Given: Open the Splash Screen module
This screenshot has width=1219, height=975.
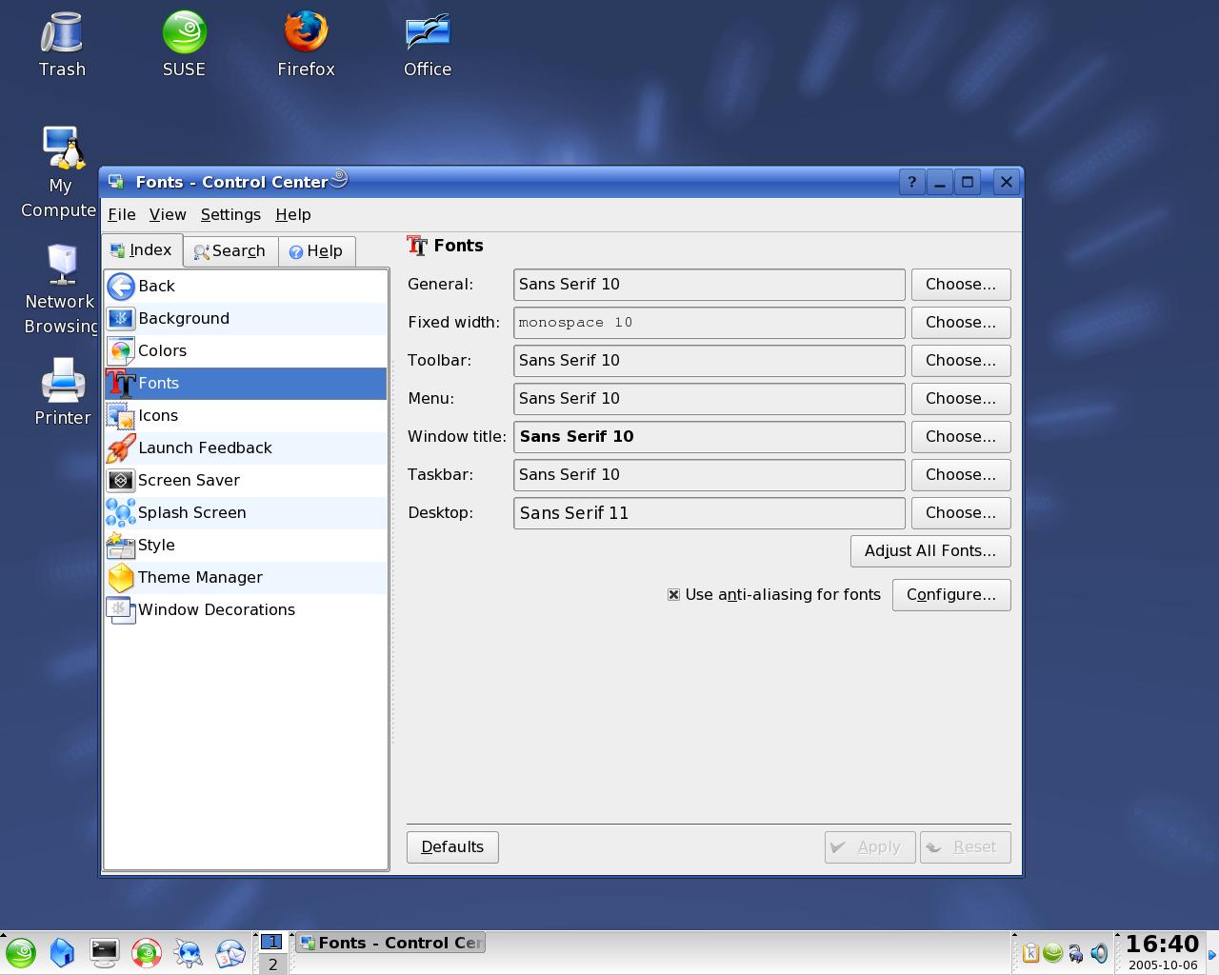Looking at the screenshot, I should click(x=246, y=512).
